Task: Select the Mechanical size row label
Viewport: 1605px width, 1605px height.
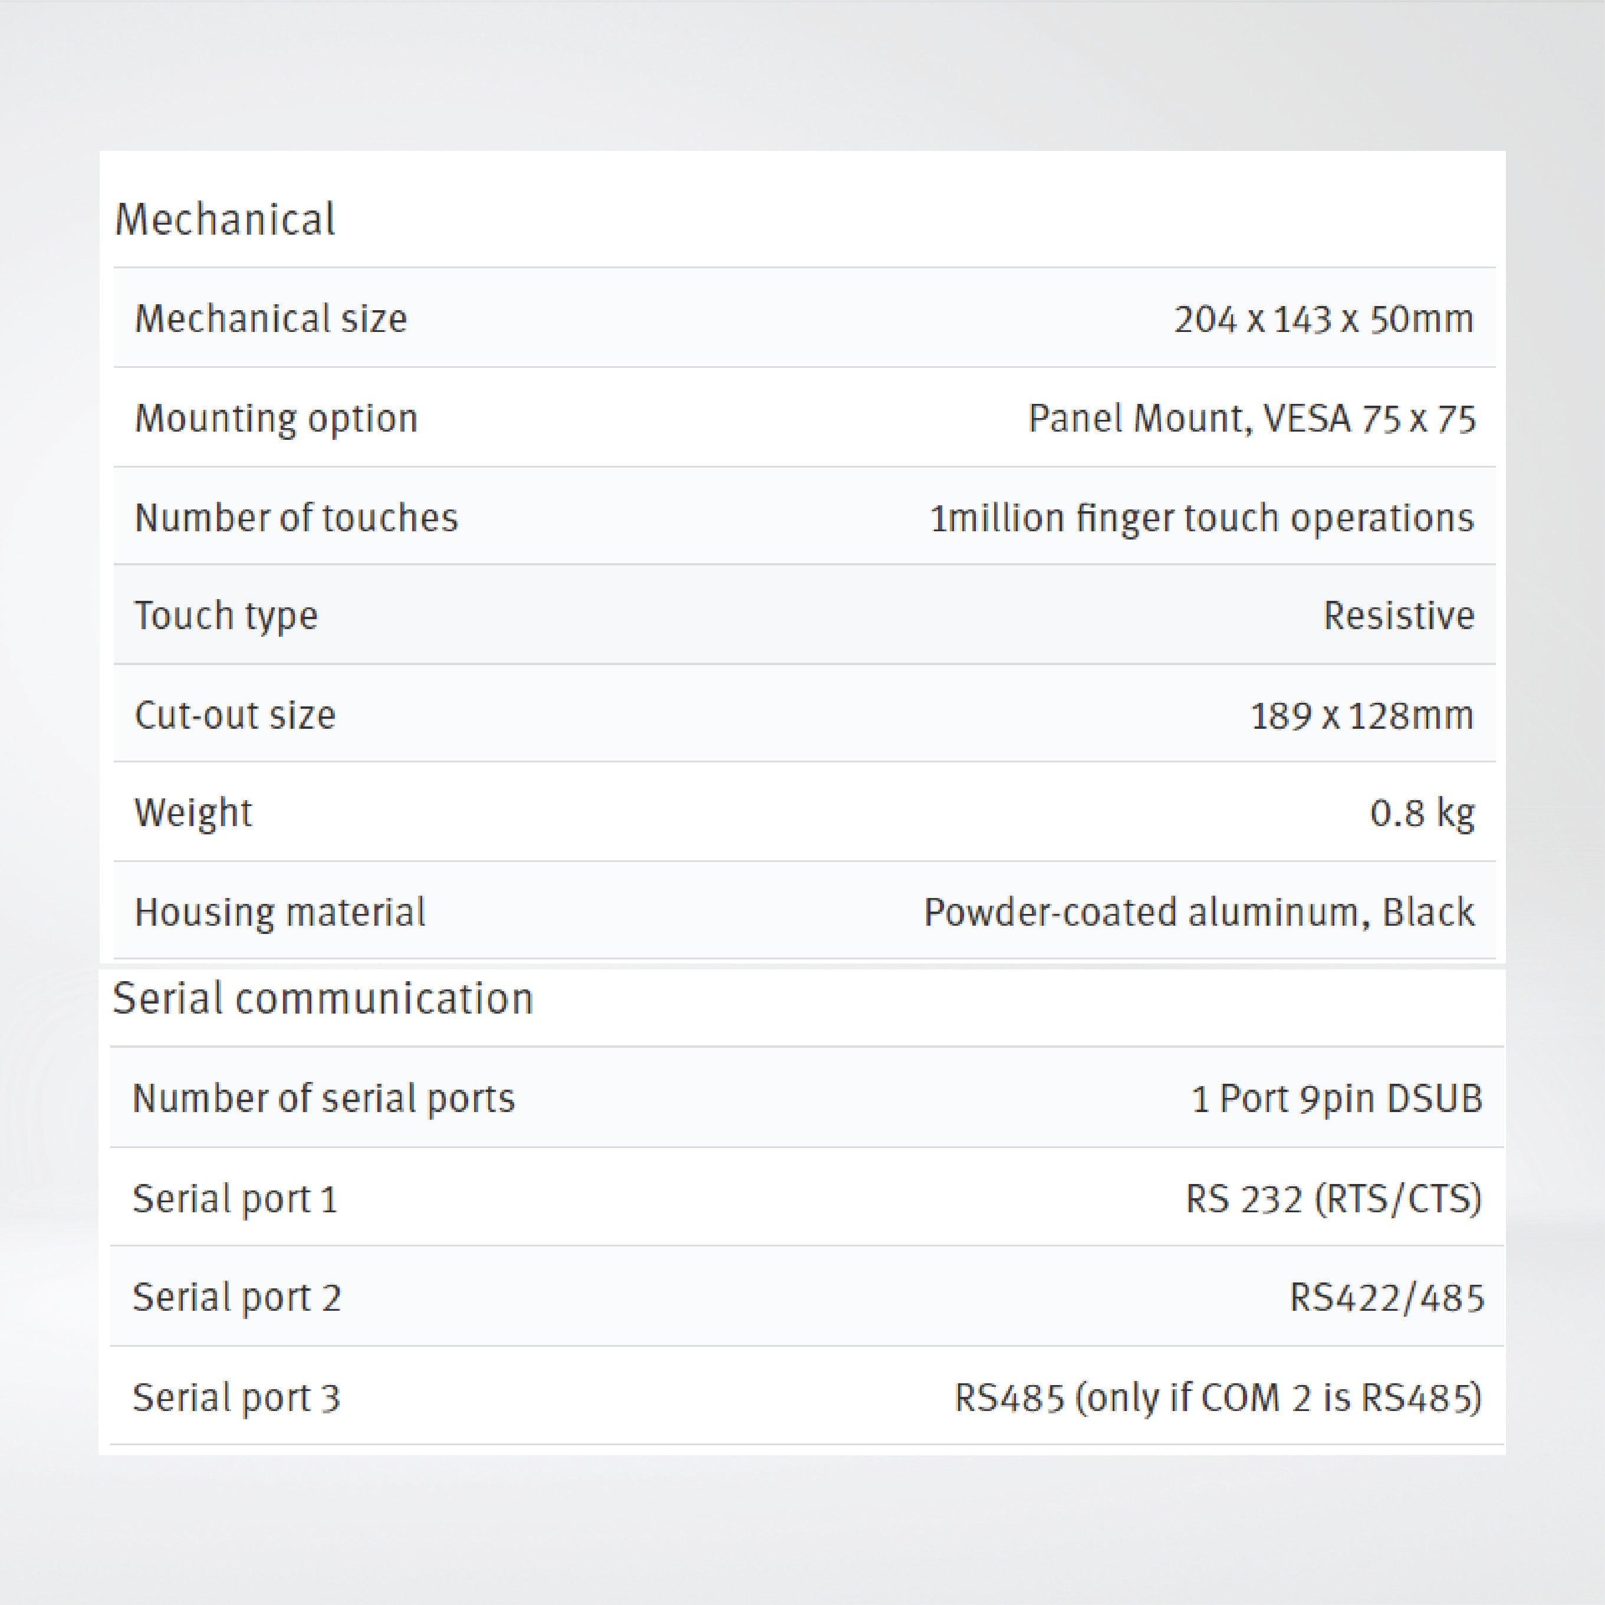Action: tap(271, 318)
